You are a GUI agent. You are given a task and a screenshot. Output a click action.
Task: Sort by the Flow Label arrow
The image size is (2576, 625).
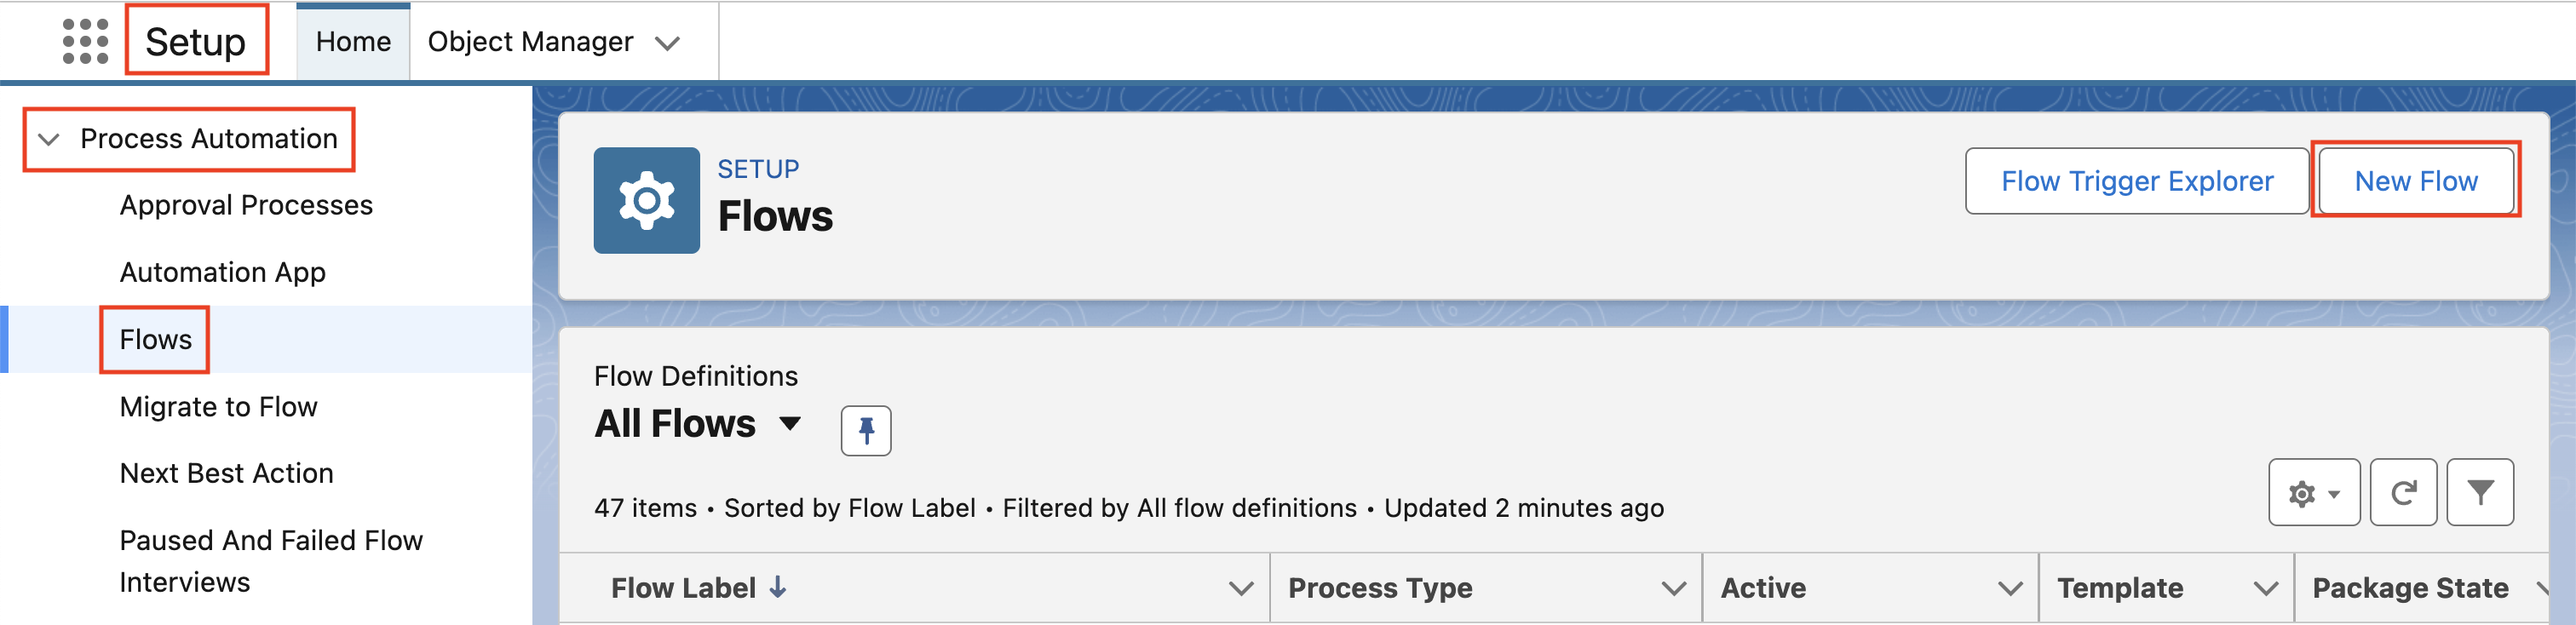point(778,588)
